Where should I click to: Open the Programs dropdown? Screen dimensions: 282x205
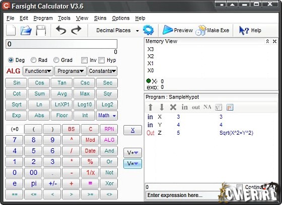[x=70, y=71]
